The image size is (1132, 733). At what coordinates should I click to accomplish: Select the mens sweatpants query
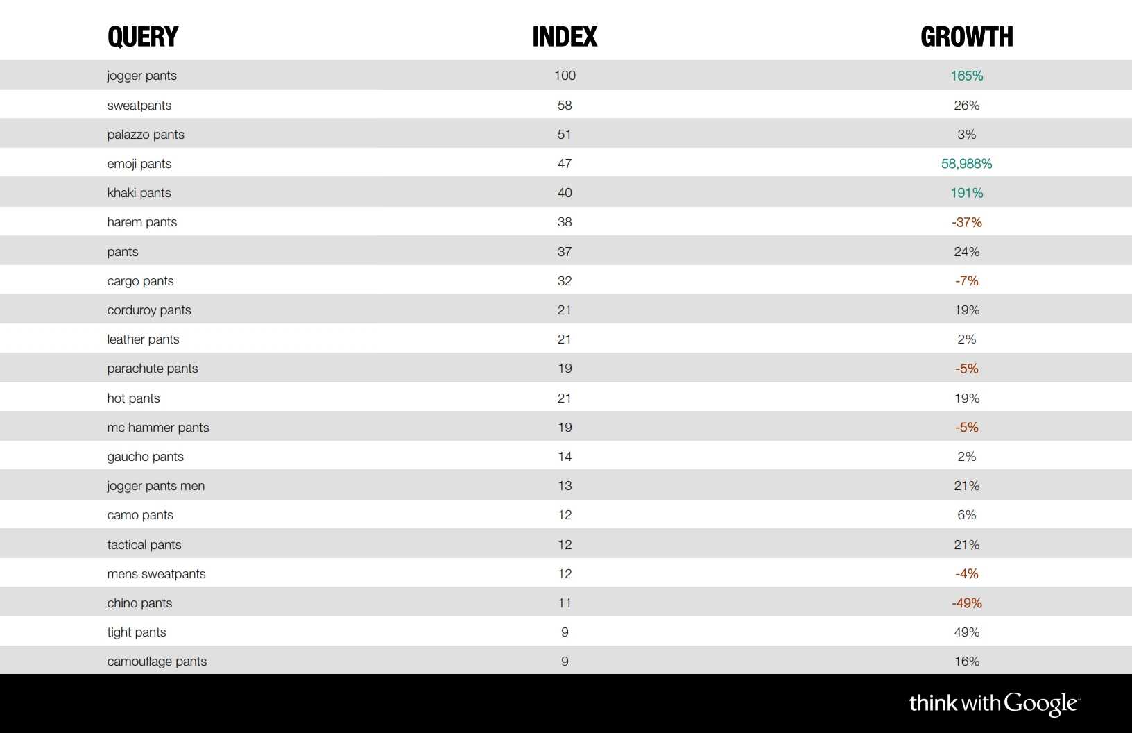click(156, 574)
